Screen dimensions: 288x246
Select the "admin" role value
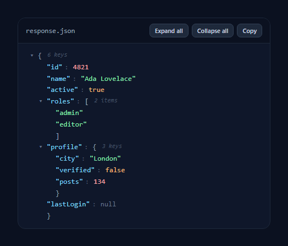click(69, 113)
